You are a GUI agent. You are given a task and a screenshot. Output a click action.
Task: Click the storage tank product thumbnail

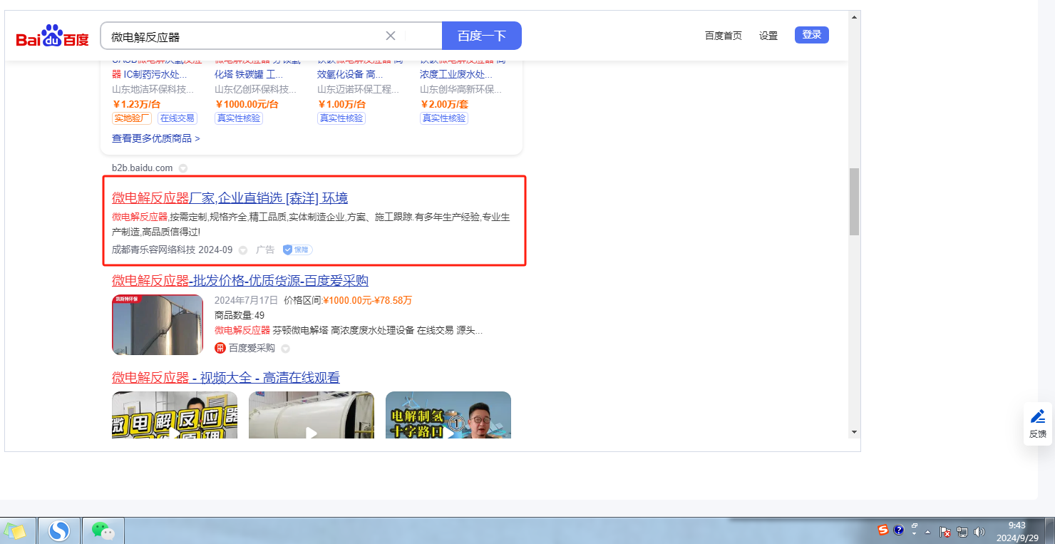coord(158,324)
